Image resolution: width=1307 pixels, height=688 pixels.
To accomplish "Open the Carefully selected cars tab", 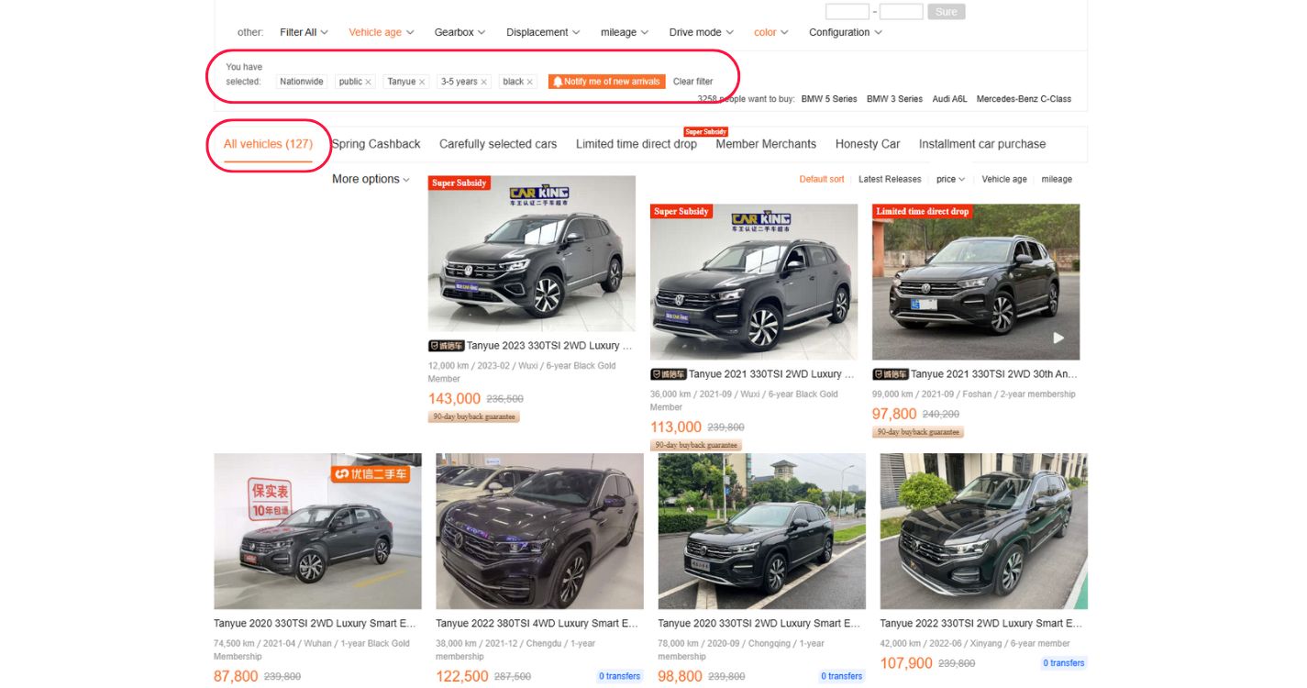I will pos(498,144).
